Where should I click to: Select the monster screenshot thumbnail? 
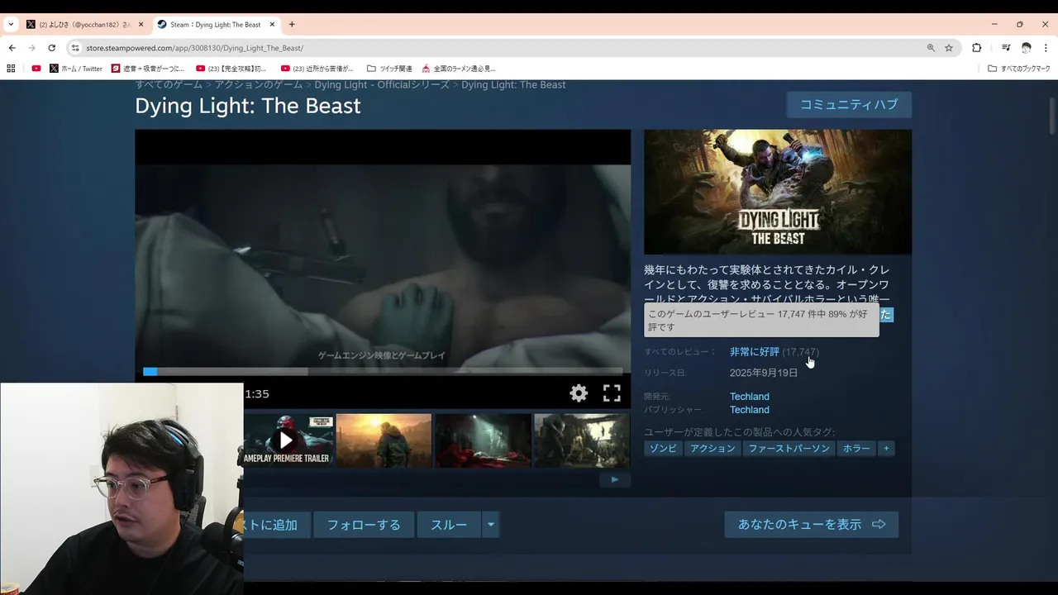click(582, 440)
